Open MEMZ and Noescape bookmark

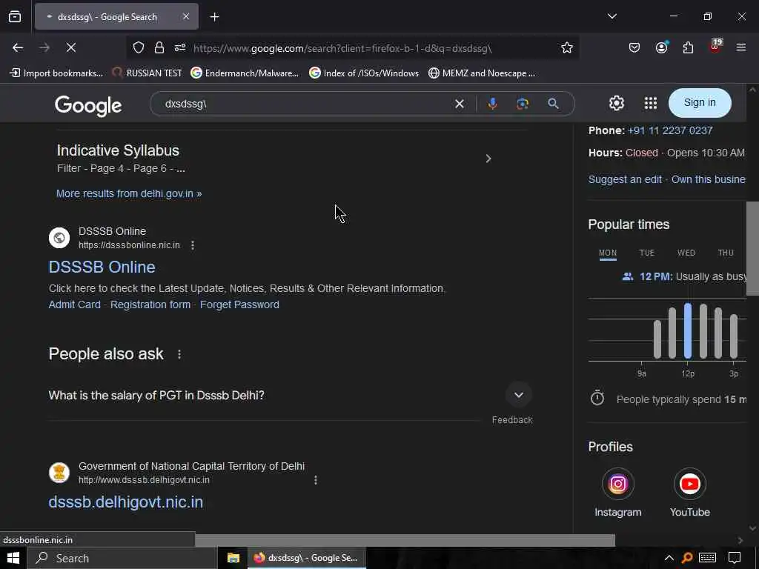482,73
